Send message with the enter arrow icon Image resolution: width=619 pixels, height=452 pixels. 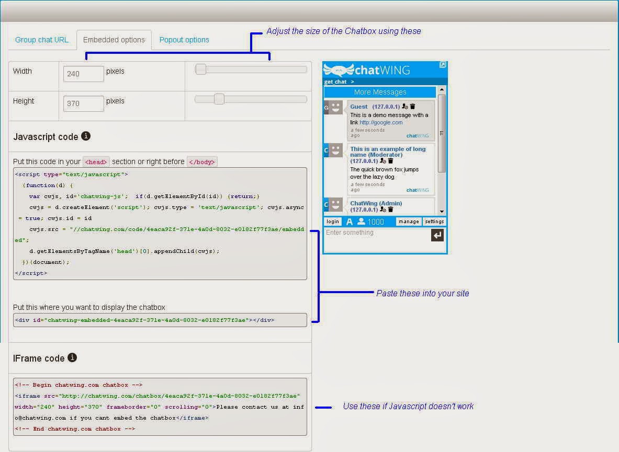pyautogui.click(x=437, y=235)
